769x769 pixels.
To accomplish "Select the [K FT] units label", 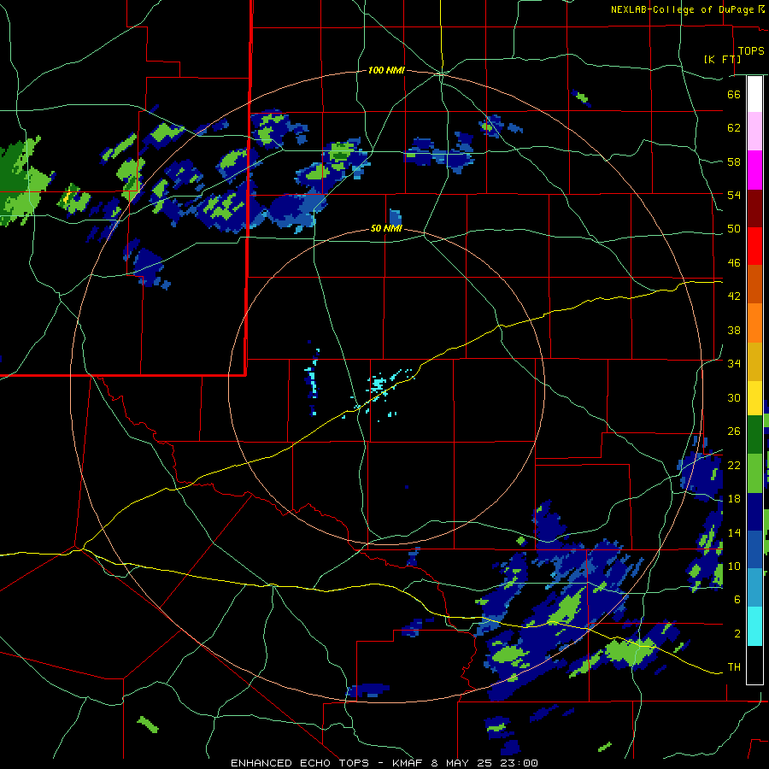I will (x=722, y=59).
